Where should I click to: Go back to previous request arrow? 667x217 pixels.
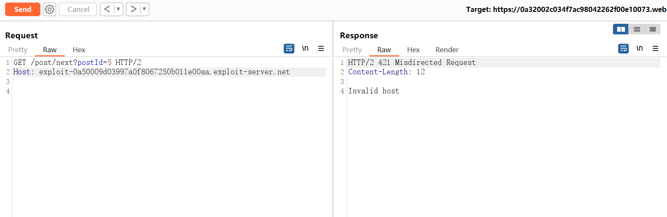[x=107, y=9]
